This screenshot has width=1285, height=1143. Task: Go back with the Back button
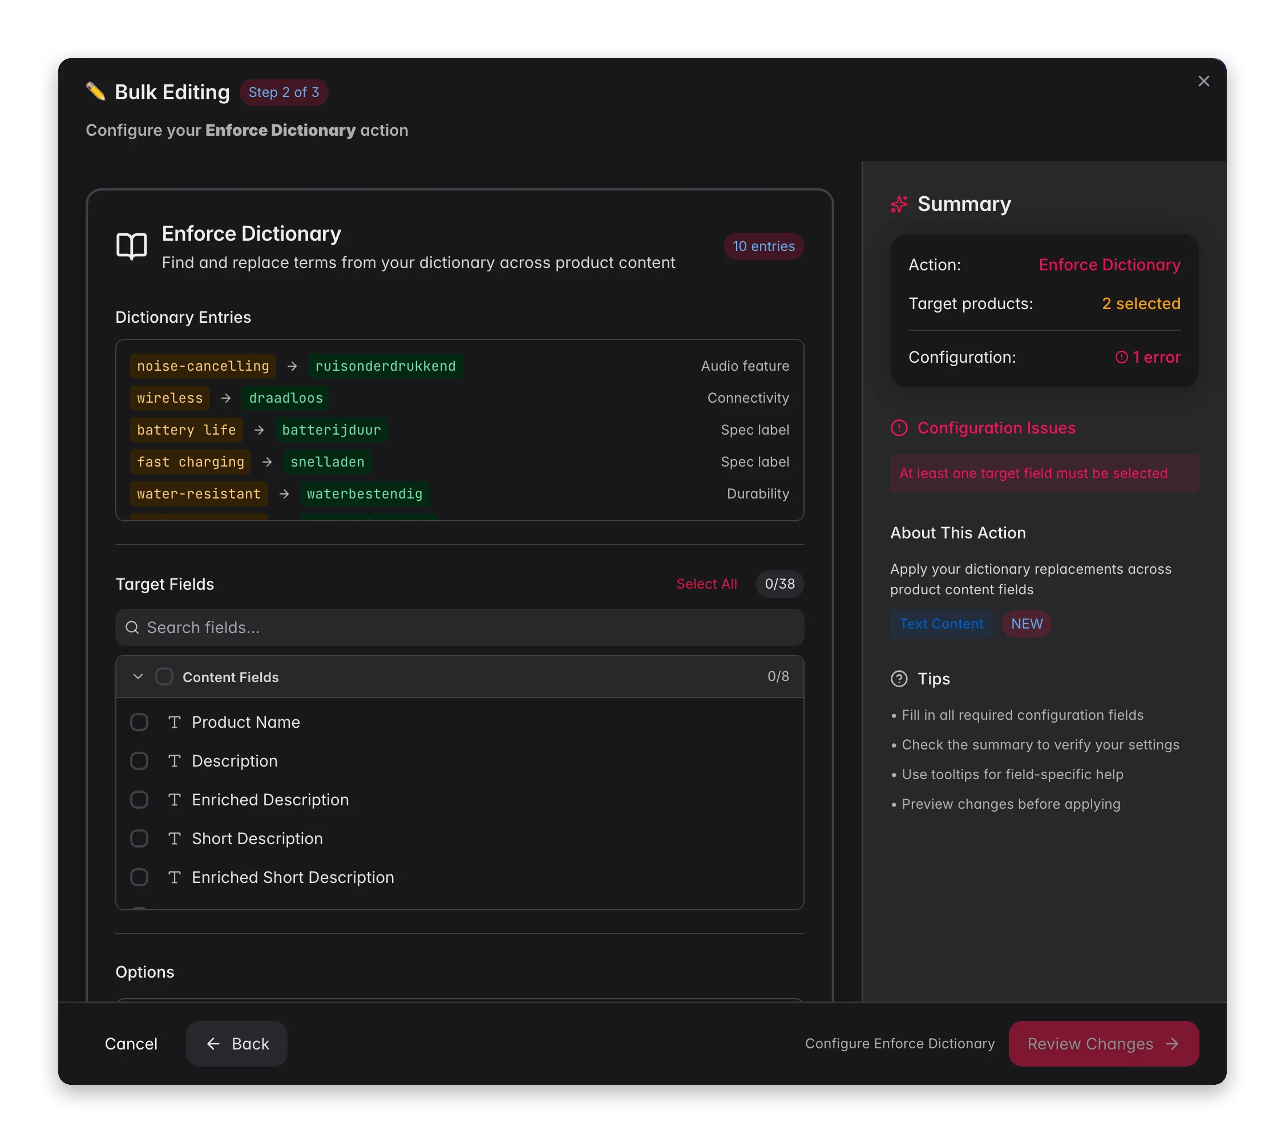(x=237, y=1044)
